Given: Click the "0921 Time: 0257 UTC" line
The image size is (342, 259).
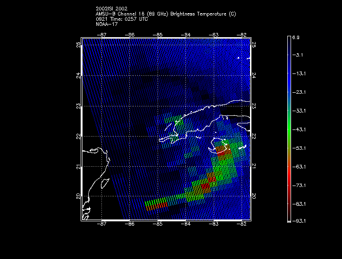Looking at the screenshot, I should pos(122,19).
